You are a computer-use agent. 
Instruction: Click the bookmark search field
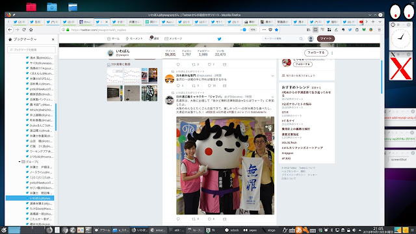pos(32,49)
